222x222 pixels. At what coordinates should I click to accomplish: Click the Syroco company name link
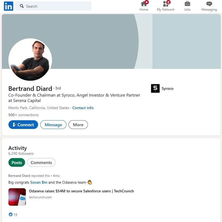[x=167, y=88]
